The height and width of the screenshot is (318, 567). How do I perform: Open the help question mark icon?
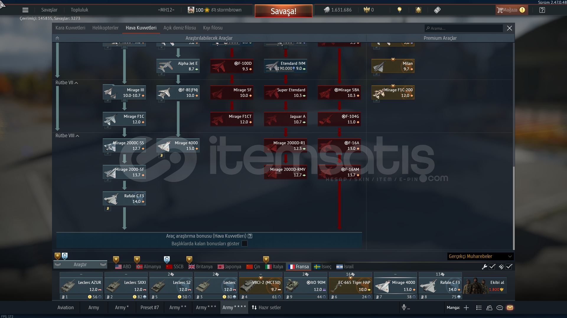pos(542,10)
